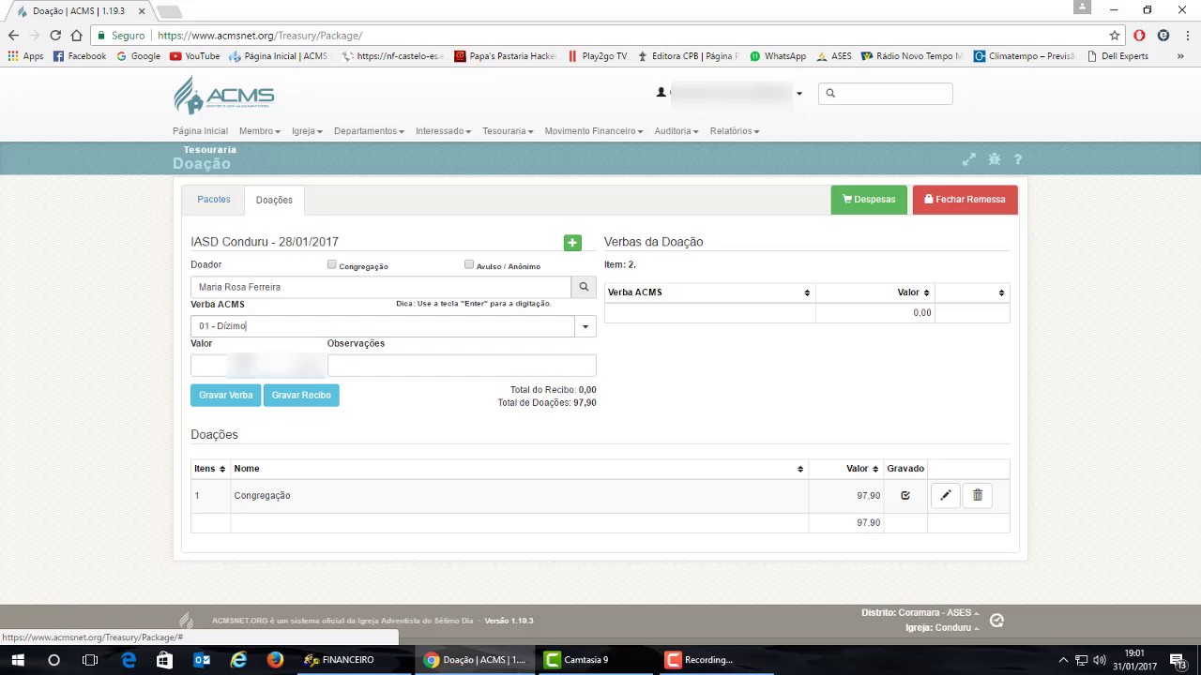Screen dimensions: 1201x675
Task: Enable the Avulso / Anônimo checkbox
Action: 469,265
